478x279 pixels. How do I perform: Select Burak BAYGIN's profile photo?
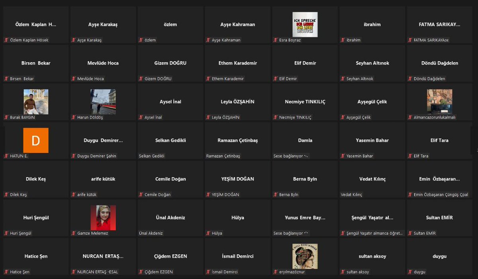pyautogui.click(x=36, y=102)
